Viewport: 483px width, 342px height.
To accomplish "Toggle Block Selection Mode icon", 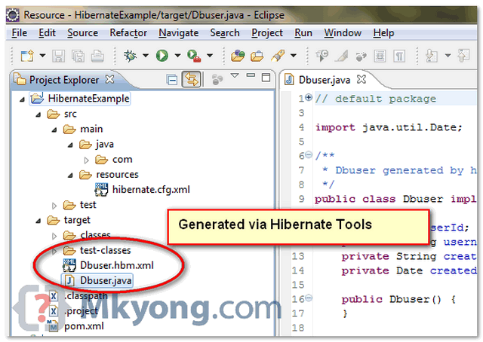I will point(380,56).
